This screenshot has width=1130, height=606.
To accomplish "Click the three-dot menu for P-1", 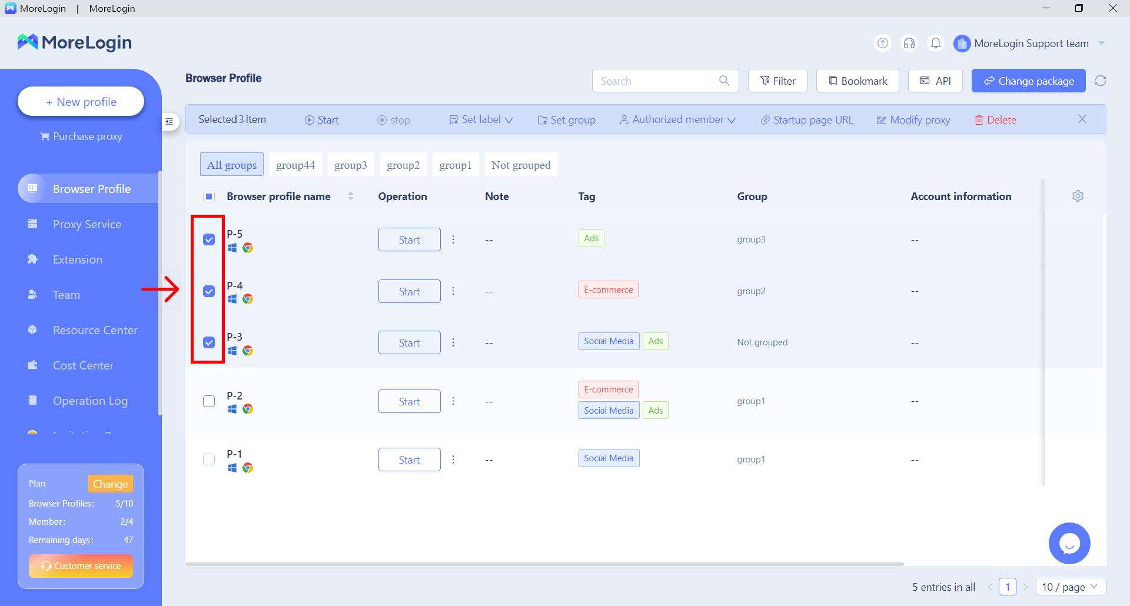I will pos(453,460).
